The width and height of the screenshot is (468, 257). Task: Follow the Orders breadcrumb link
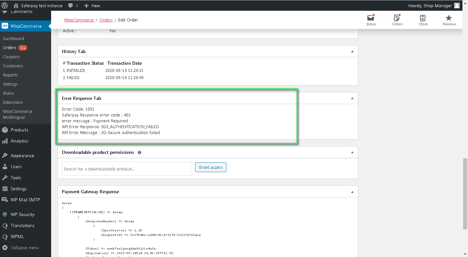(106, 20)
